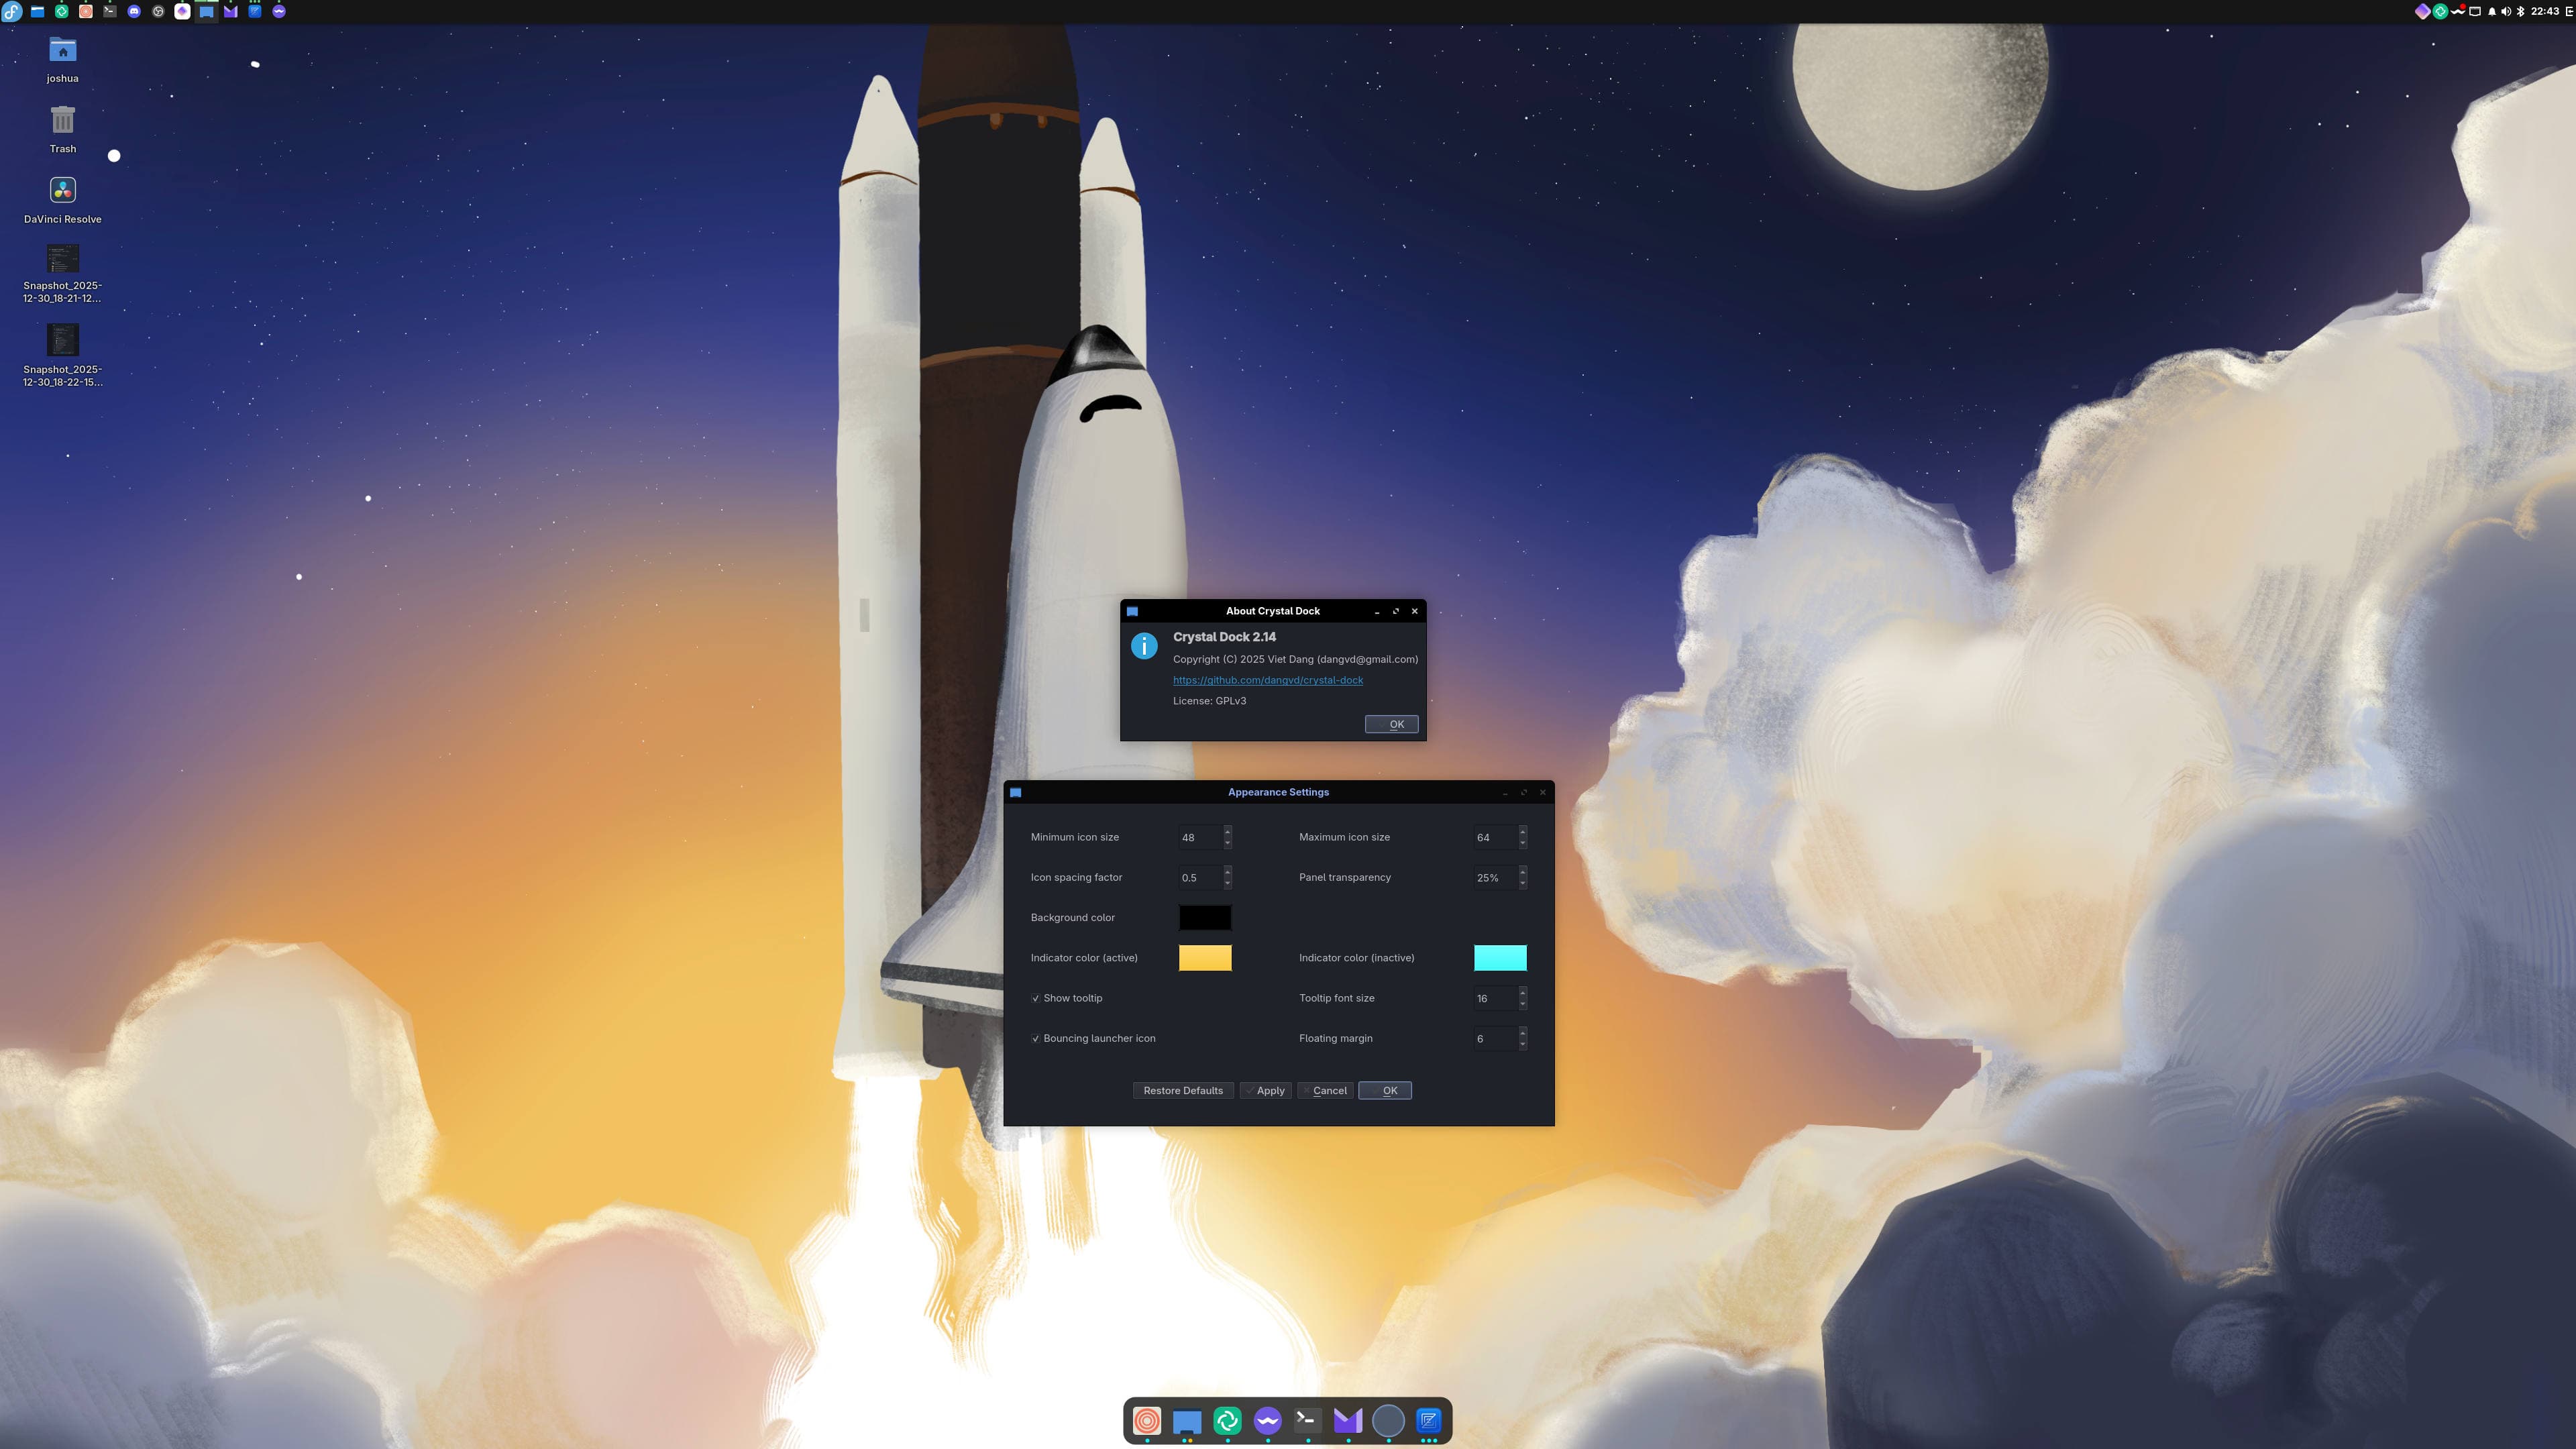
Task: Select the red concentric-circles app in the dock
Action: pyautogui.click(x=1147, y=1420)
